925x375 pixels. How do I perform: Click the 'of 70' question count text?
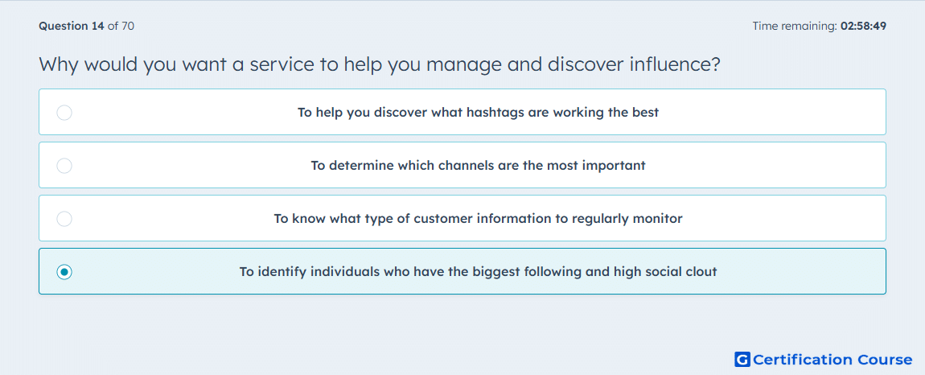(x=121, y=26)
